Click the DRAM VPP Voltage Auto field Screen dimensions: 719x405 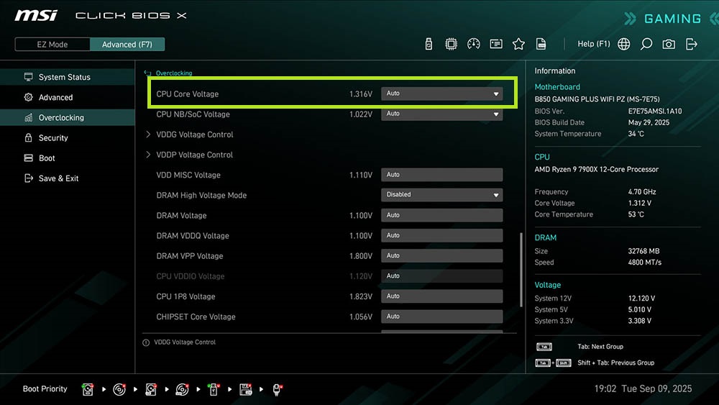pos(441,255)
